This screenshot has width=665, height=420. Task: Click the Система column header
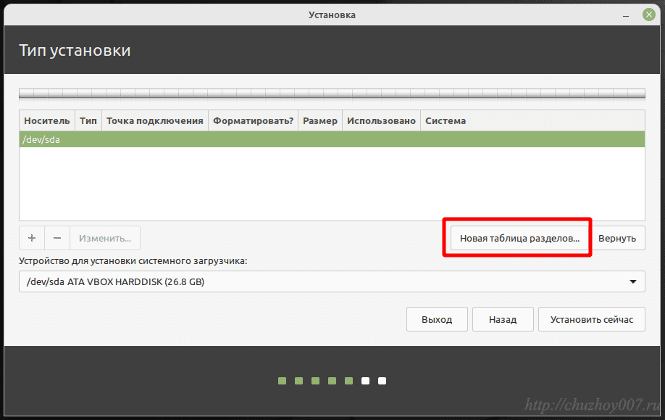(x=446, y=120)
